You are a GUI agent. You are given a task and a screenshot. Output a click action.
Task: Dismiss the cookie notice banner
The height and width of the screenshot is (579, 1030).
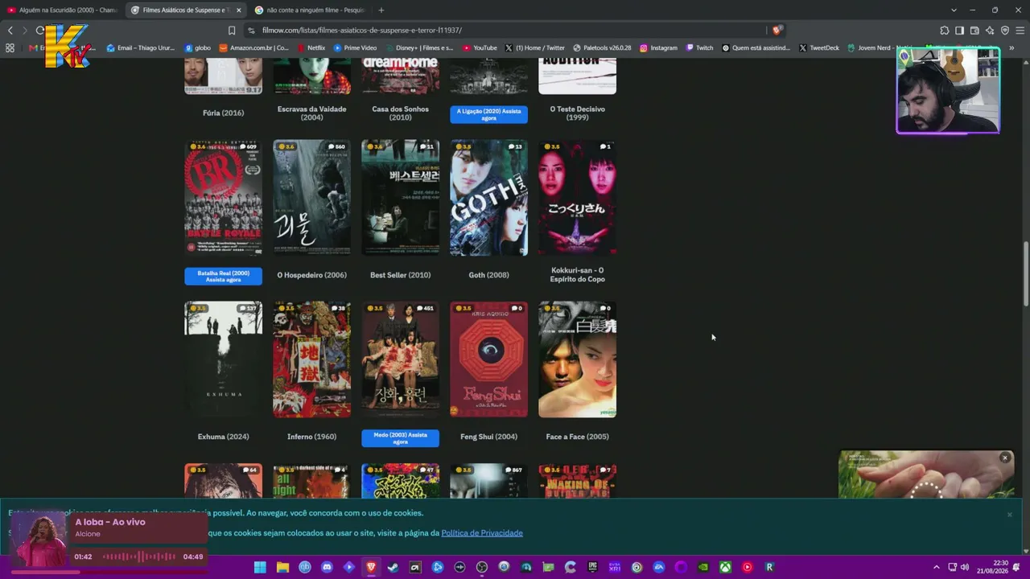coord(1009,515)
